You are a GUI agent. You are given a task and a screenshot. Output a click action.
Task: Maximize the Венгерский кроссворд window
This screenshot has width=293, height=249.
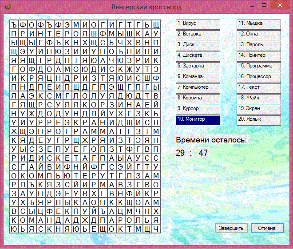264,5
